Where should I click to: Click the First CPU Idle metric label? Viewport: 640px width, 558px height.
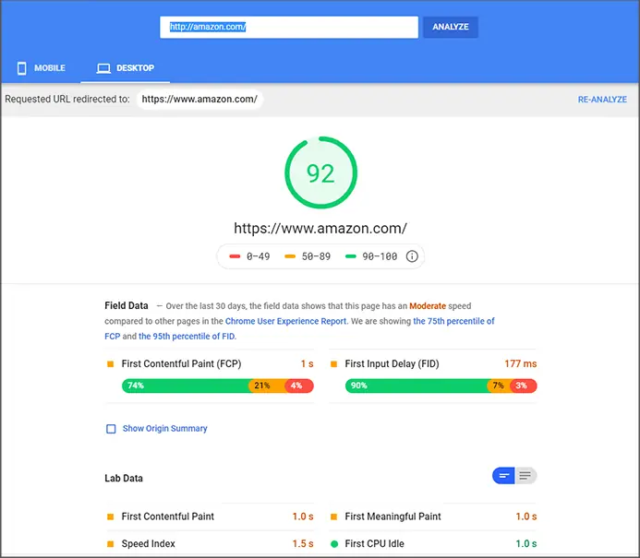tap(374, 544)
